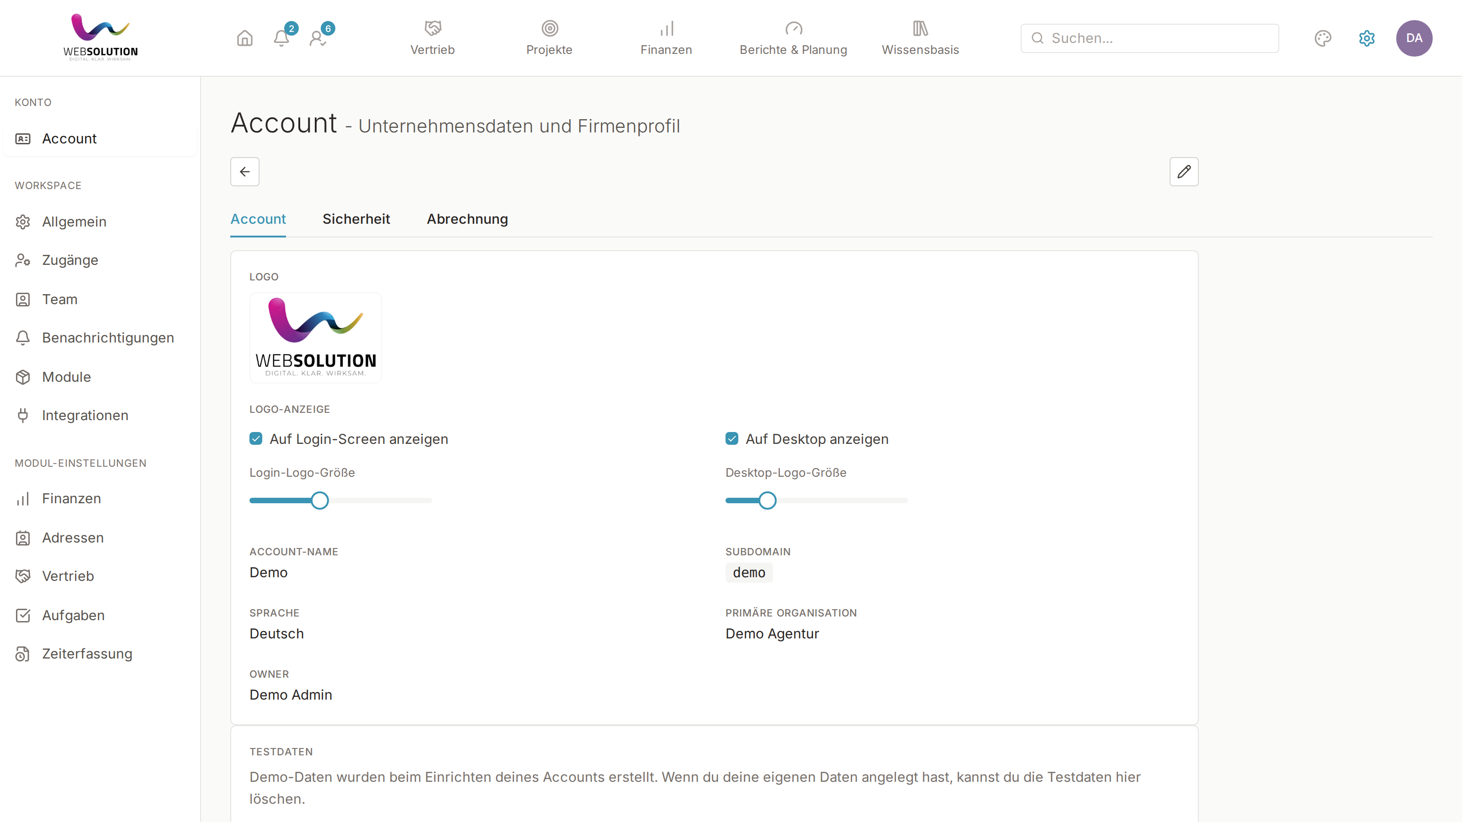Switch to the Sicherheit tab
The height and width of the screenshot is (822, 1462).
(356, 219)
